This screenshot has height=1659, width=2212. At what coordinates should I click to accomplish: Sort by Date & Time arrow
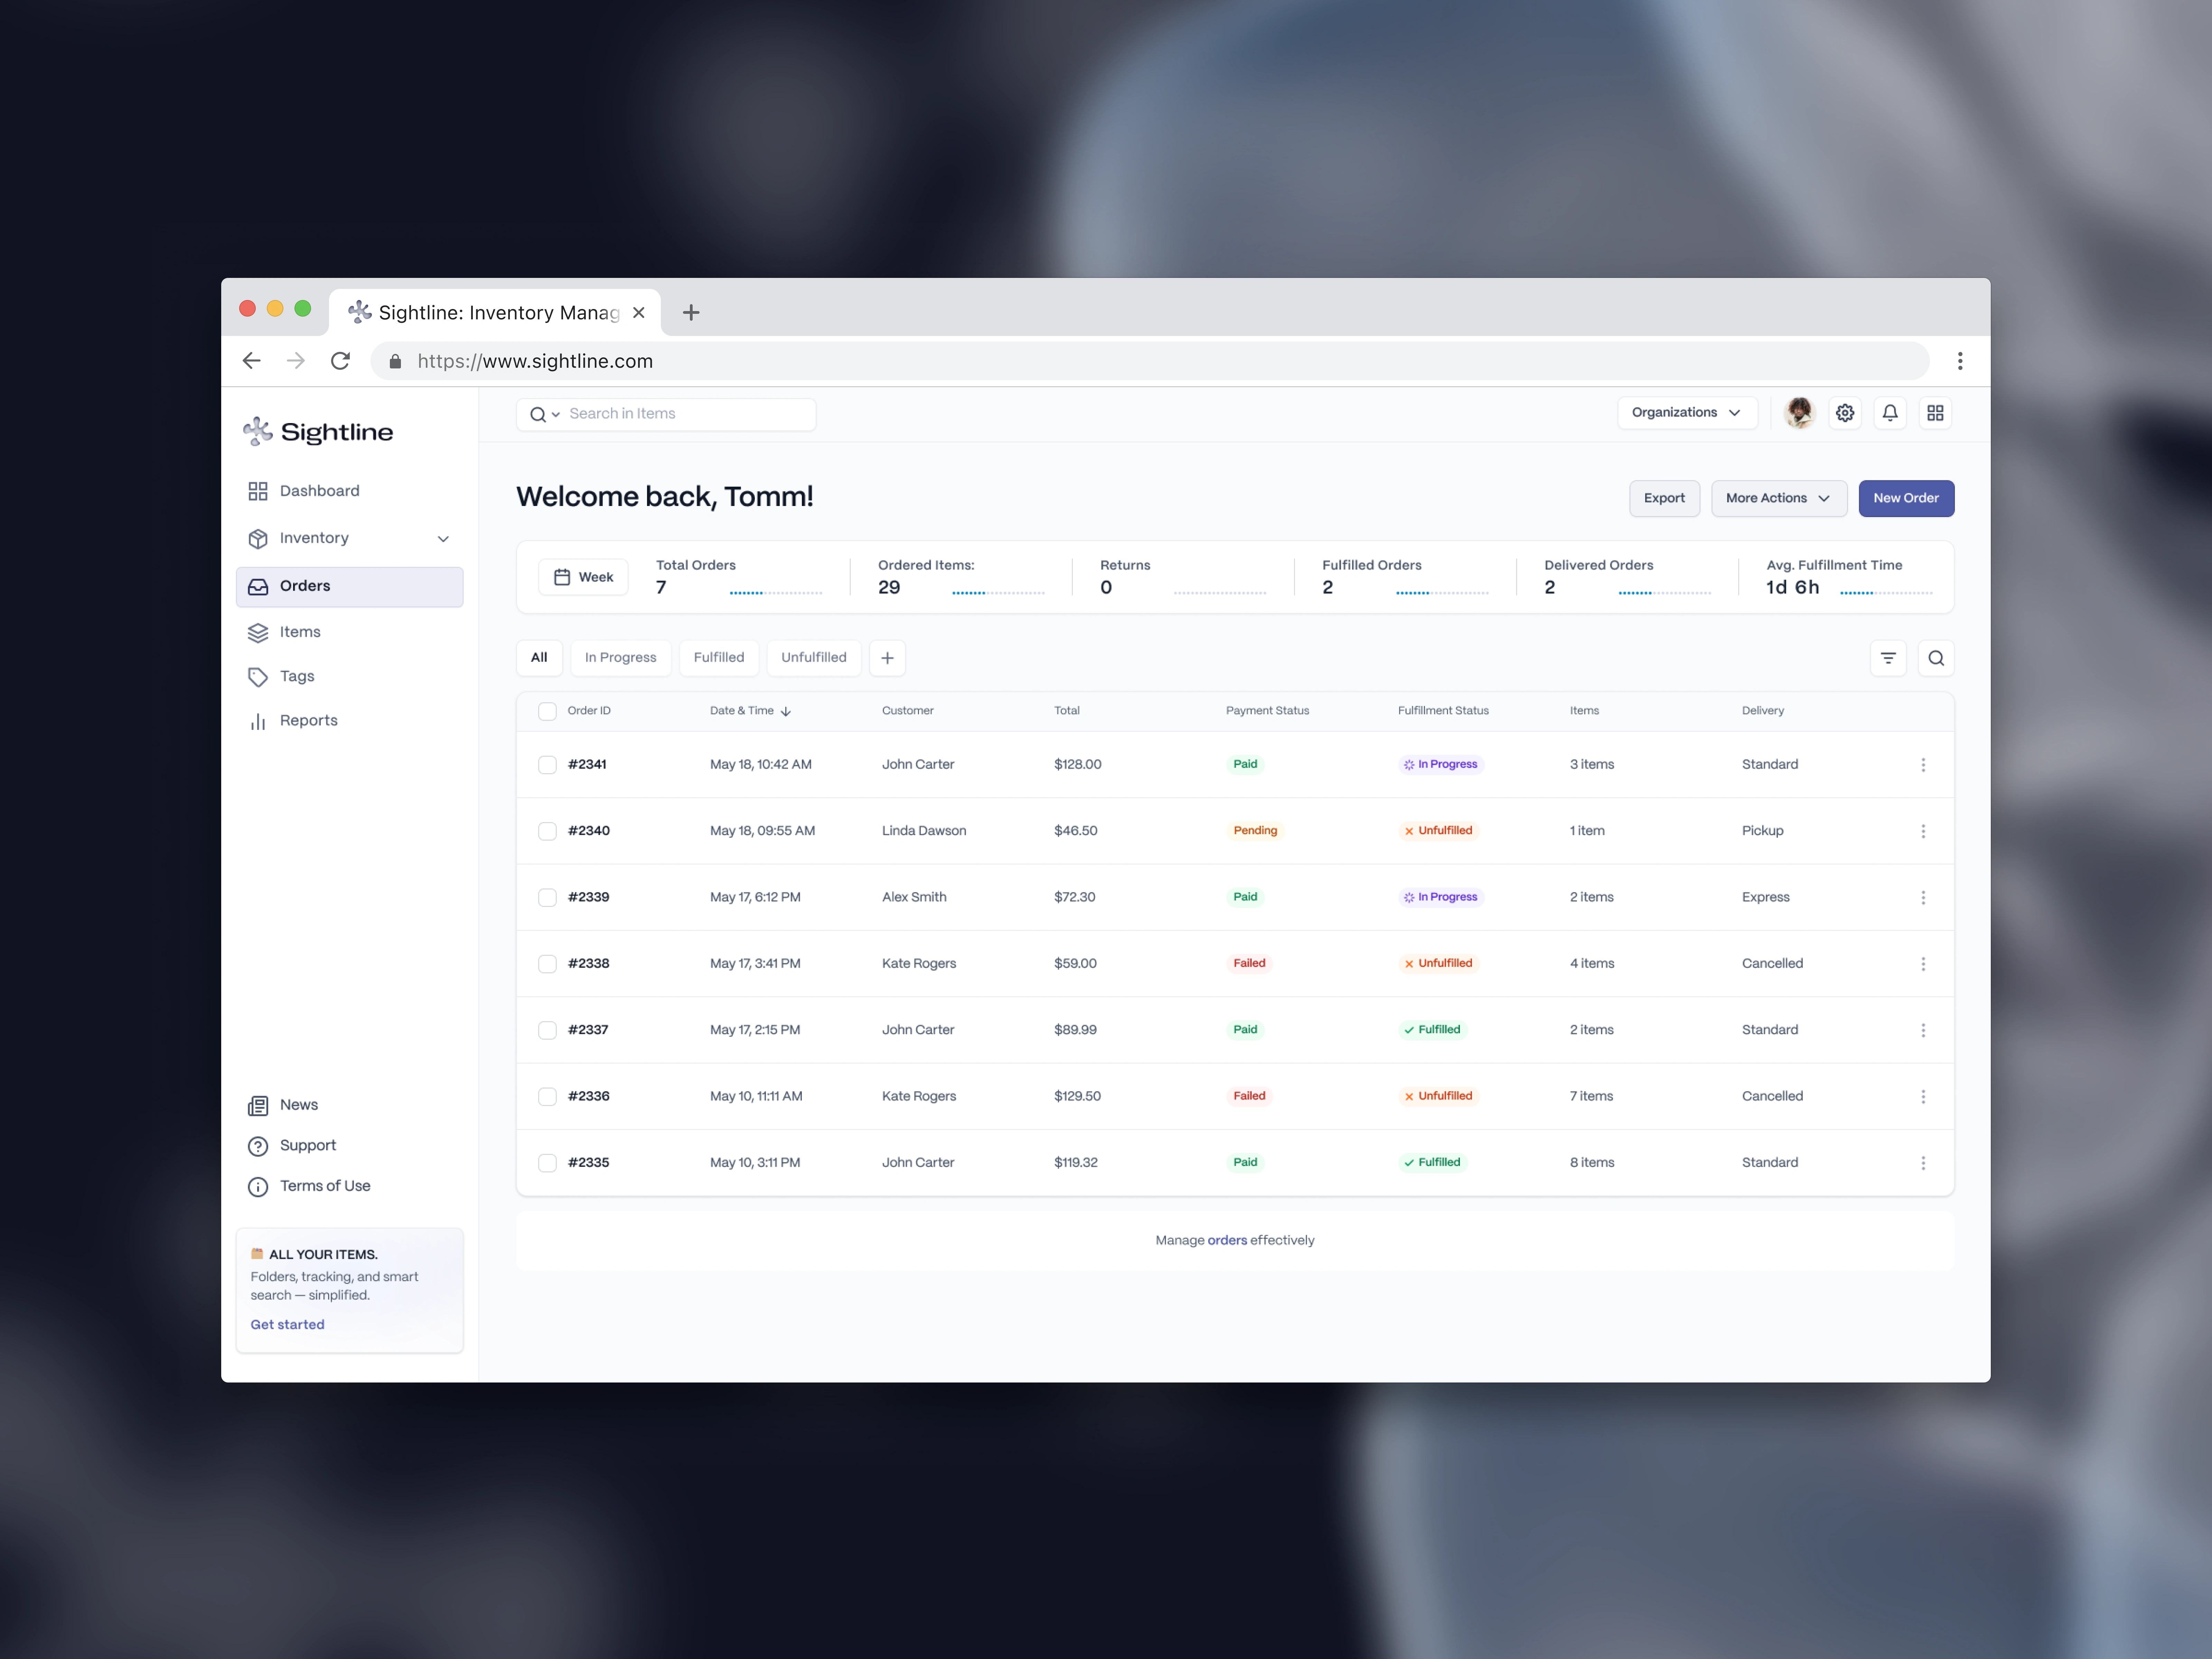point(786,711)
